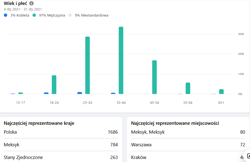Screen dimensions: 250x162
Task: Click the info icon beside Wiek i płeć
Action: point(31,3)
